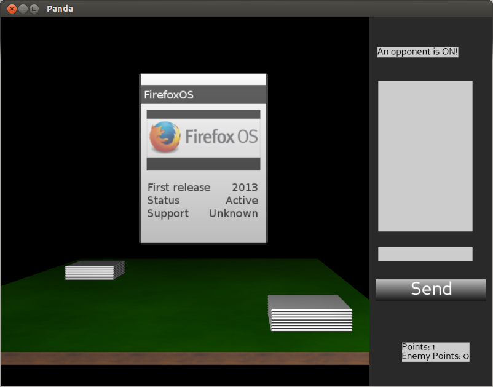Viewport: 493px width, 387px height.
Task: Click the 'Enemy Points: 0' score text
Action: tap(435, 356)
